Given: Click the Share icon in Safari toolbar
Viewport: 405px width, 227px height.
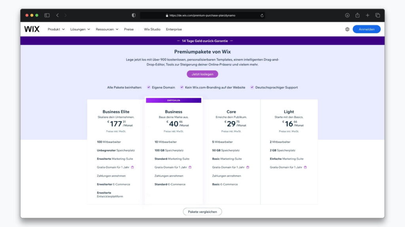Looking at the screenshot, I should 358,15.
